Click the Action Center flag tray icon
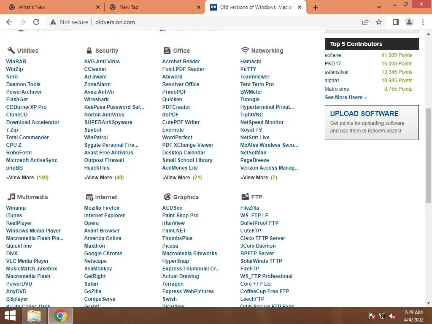The height and width of the screenshot is (324, 432). 372,316
